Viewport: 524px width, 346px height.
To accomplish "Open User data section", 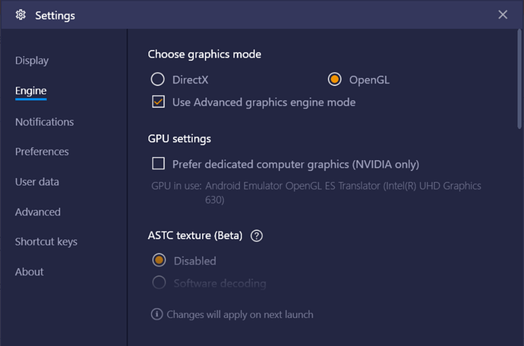I will click(37, 182).
